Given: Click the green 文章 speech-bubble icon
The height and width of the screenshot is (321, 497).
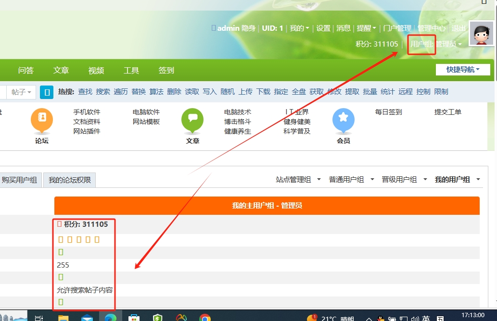Looking at the screenshot, I should 192,120.
